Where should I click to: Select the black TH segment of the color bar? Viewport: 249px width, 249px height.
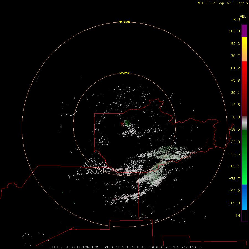[x=244, y=216]
